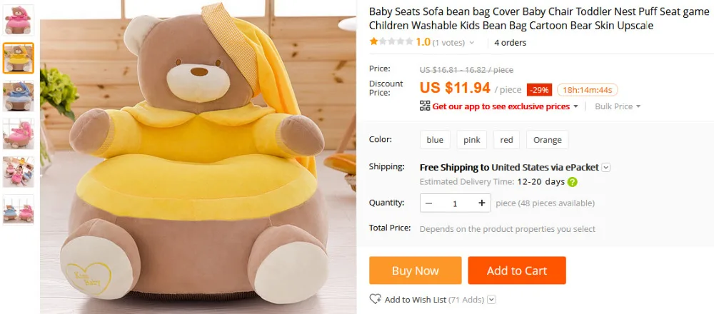Click the green delivery help question mark
714x314 pixels.
tap(573, 181)
